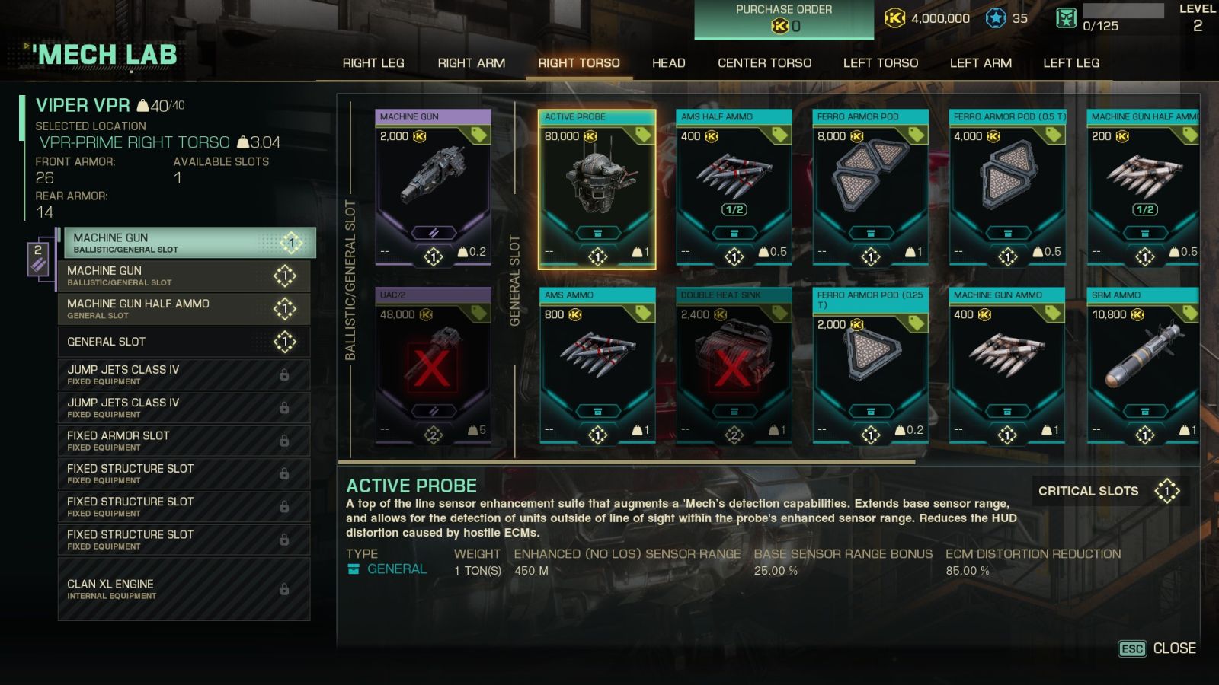
Task: Select the Ferro Armor Pod 8,000 card
Action: (x=870, y=188)
